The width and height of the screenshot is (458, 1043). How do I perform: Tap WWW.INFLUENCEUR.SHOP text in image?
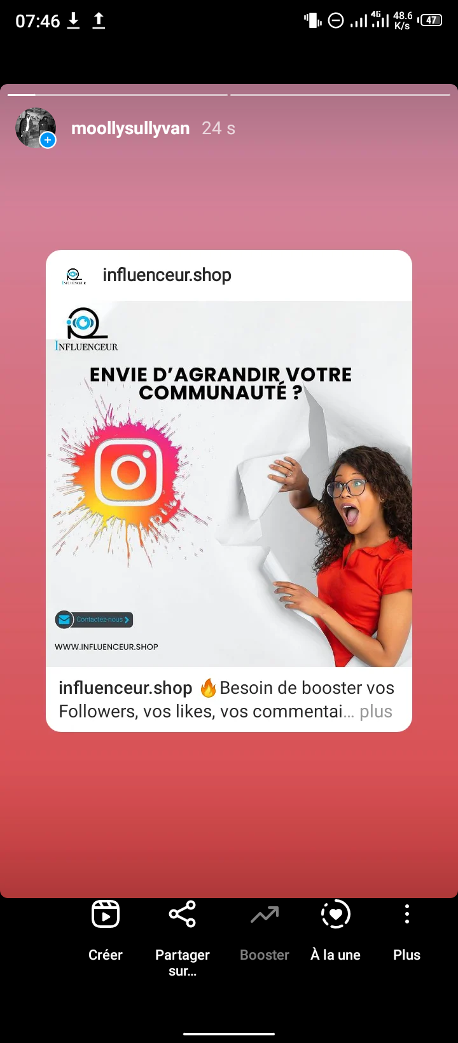click(x=106, y=647)
